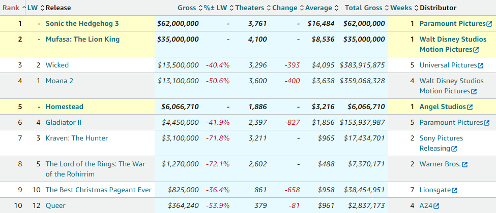Sort table by Total Gross column
This screenshot has height=213, width=496.
point(364,8)
